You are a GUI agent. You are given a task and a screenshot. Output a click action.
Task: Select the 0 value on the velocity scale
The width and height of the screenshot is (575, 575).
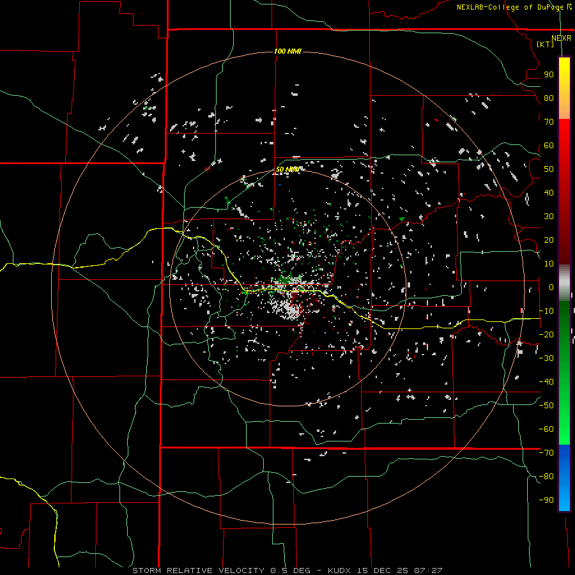coord(551,287)
